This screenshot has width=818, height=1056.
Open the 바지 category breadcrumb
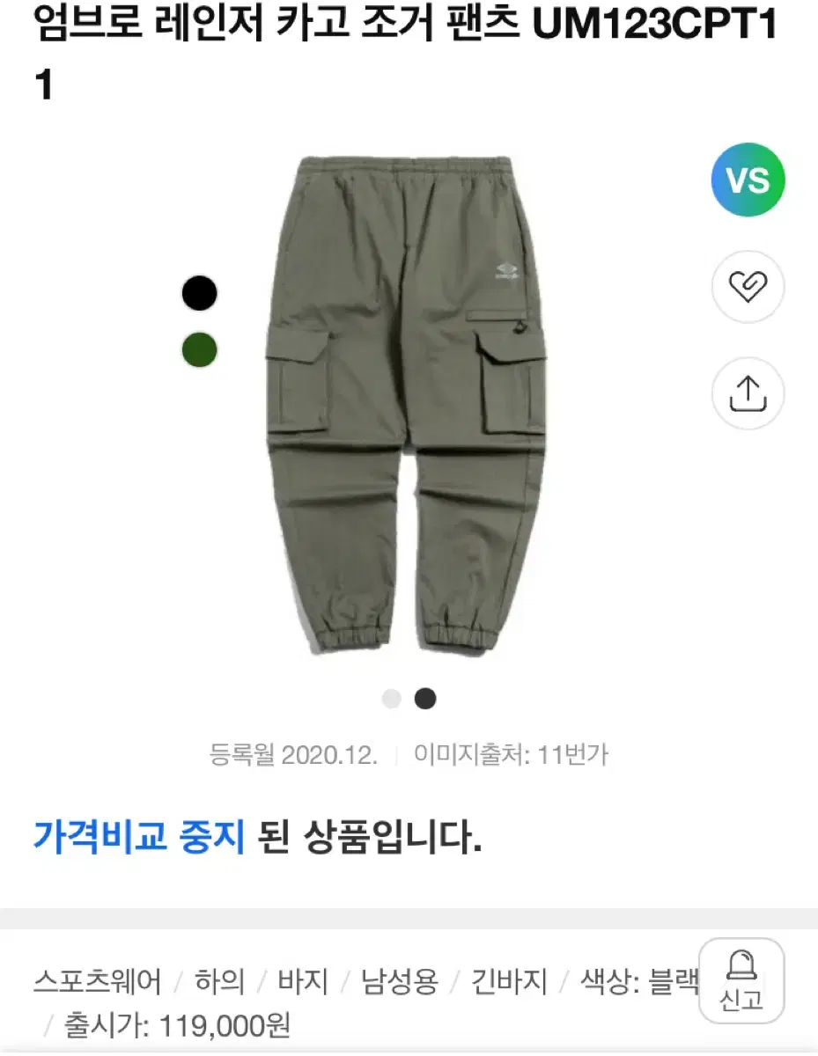[303, 980]
